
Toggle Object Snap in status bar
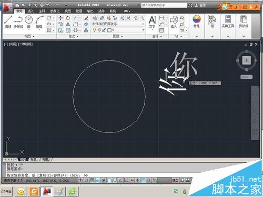[x=109, y=180]
